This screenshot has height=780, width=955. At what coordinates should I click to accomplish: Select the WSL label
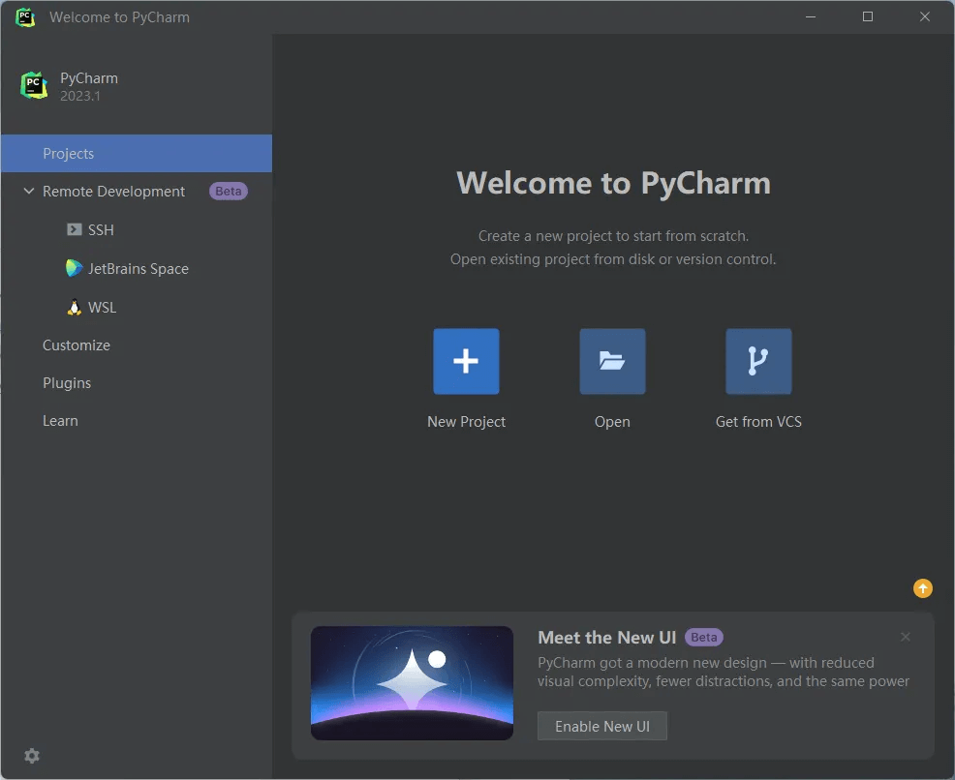pos(103,307)
